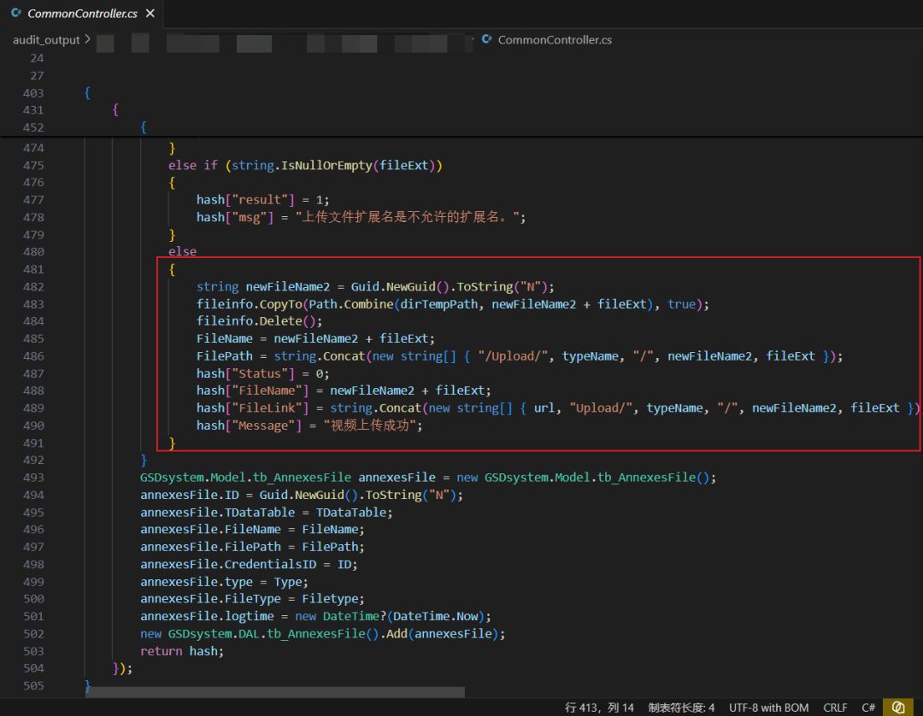Change the tab size setting in status bar
Viewport: 923px width, 716px height.
pos(681,707)
